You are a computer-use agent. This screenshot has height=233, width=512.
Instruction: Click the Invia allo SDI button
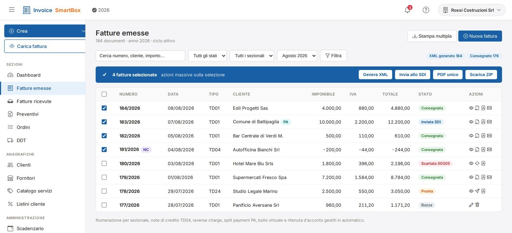412,74
